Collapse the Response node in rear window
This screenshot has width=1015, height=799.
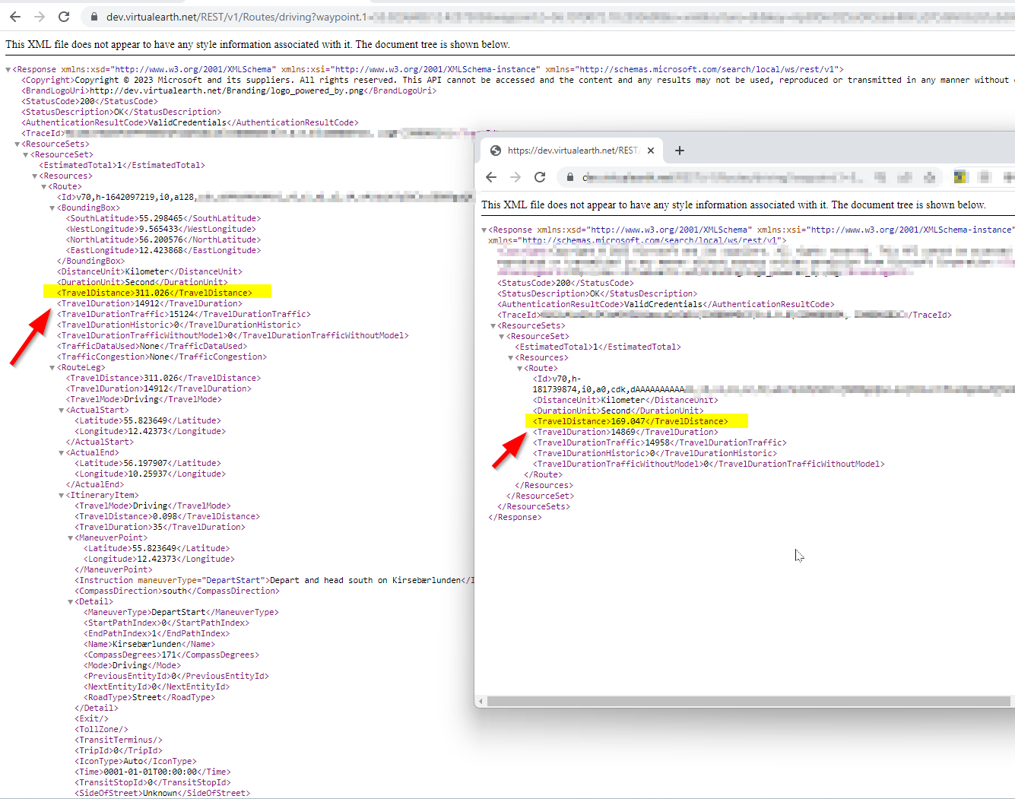click(x=8, y=70)
